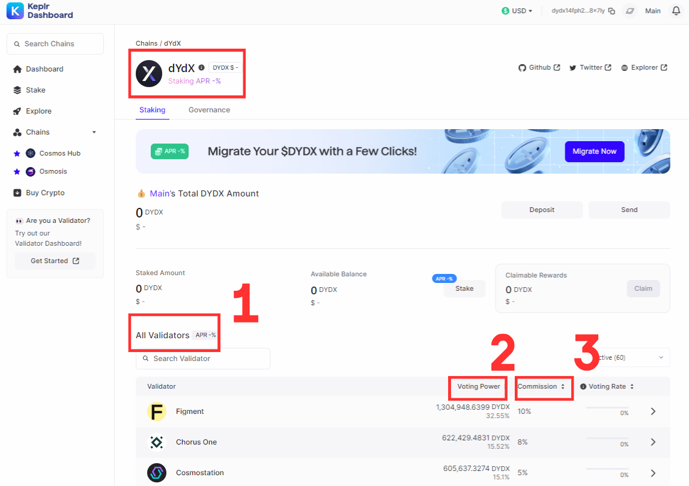The height and width of the screenshot is (486, 689).
Task: Click the Voting Rate info icon
Action: pos(583,387)
